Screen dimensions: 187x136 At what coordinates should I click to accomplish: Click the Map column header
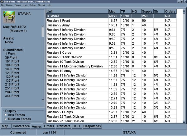pos(114,12)
